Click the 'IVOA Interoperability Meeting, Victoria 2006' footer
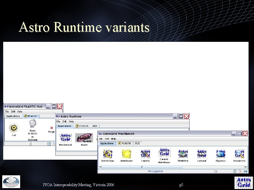Screen dimensions: 254x190 click(x=79, y=185)
